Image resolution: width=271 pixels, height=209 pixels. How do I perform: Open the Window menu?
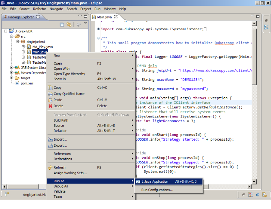(x=110, y=9)
